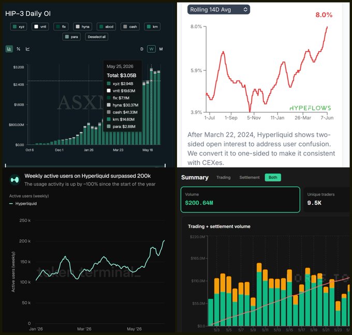This screenshot has height=335, width=352.
Task: Click the Hyperliquid logo icon
Action: click(15, 179)
